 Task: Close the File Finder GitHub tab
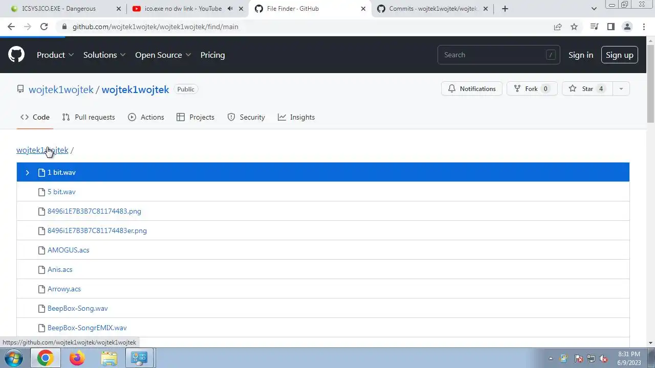tap(363, 9)
